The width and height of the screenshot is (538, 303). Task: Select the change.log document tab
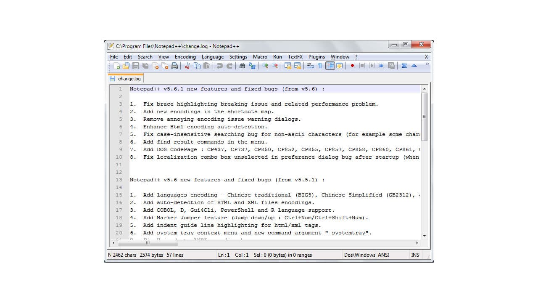coord(128,78)
